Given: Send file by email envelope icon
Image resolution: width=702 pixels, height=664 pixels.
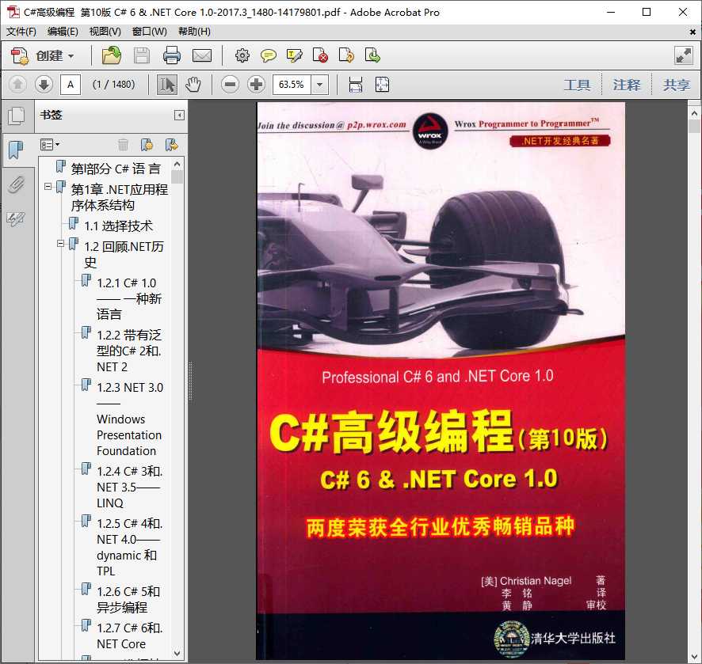Looking at the screenshot, I should [202, 56].
